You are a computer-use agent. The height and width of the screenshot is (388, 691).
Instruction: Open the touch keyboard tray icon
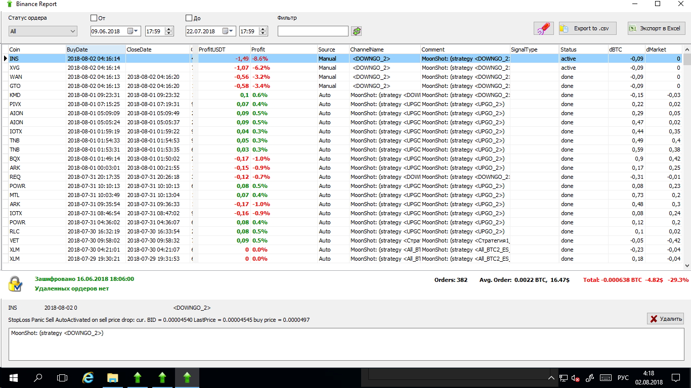point(605,378)
